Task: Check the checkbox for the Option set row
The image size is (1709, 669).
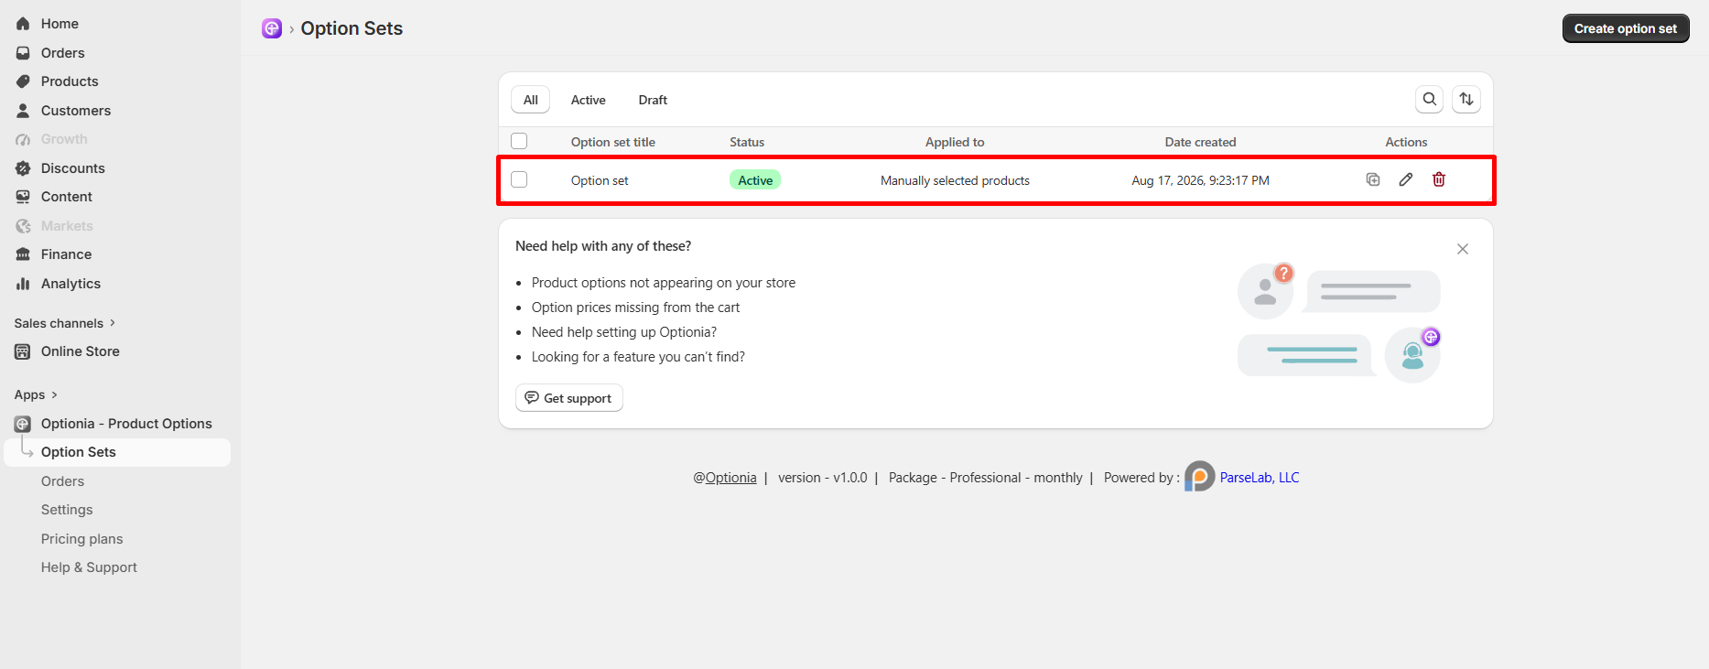Action: coord(519,179)
